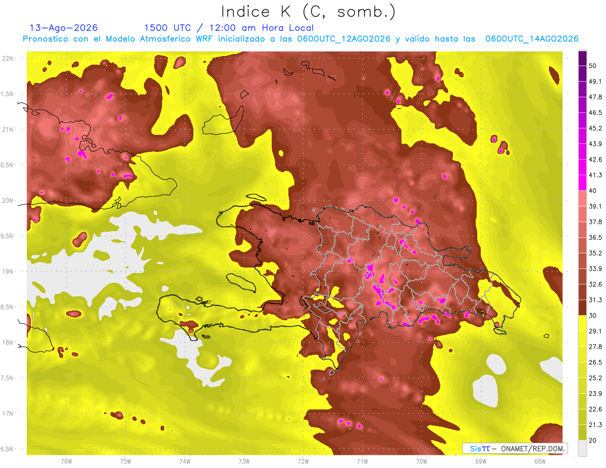This screenshot has width=606, height=468.
Task: Click the colorbar value "36.5"
Action: pos(595,237)
